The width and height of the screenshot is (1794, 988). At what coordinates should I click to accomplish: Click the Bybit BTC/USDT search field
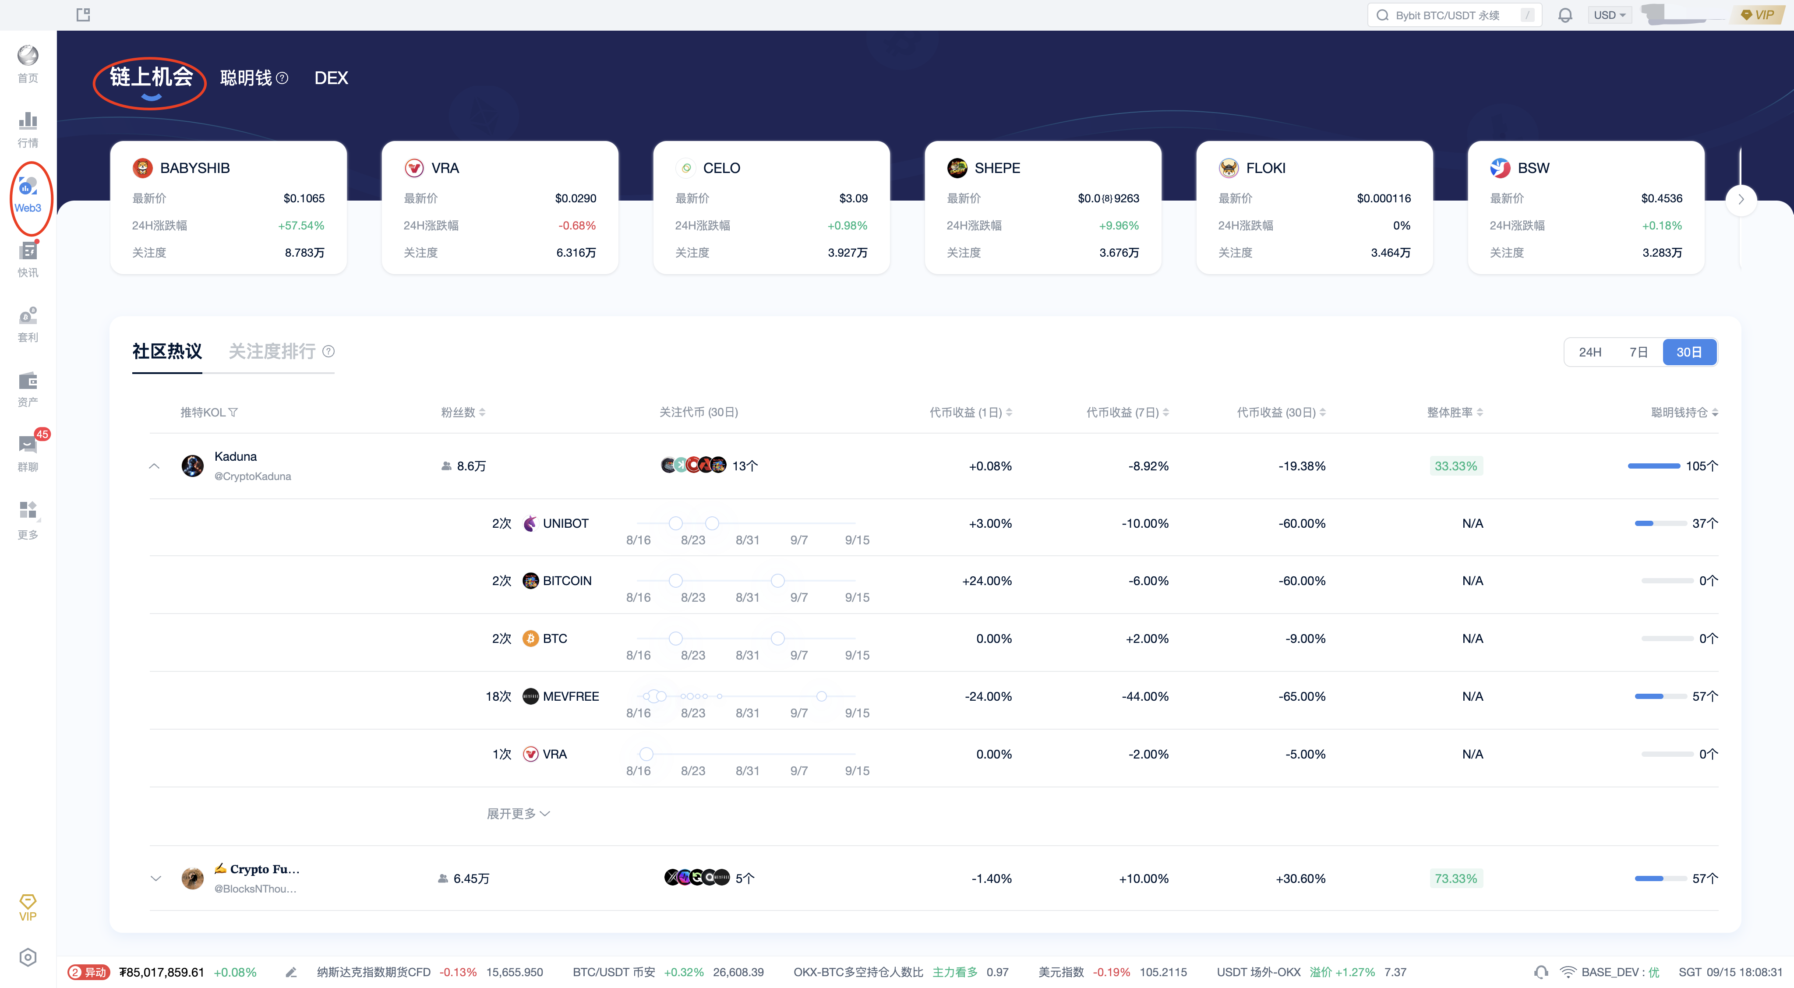(1454, 15)
